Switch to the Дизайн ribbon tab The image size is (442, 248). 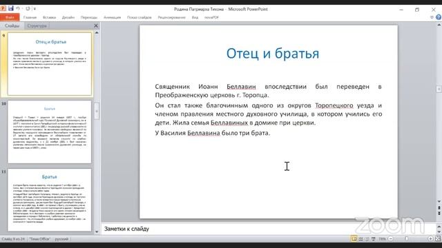click(68, 17)
